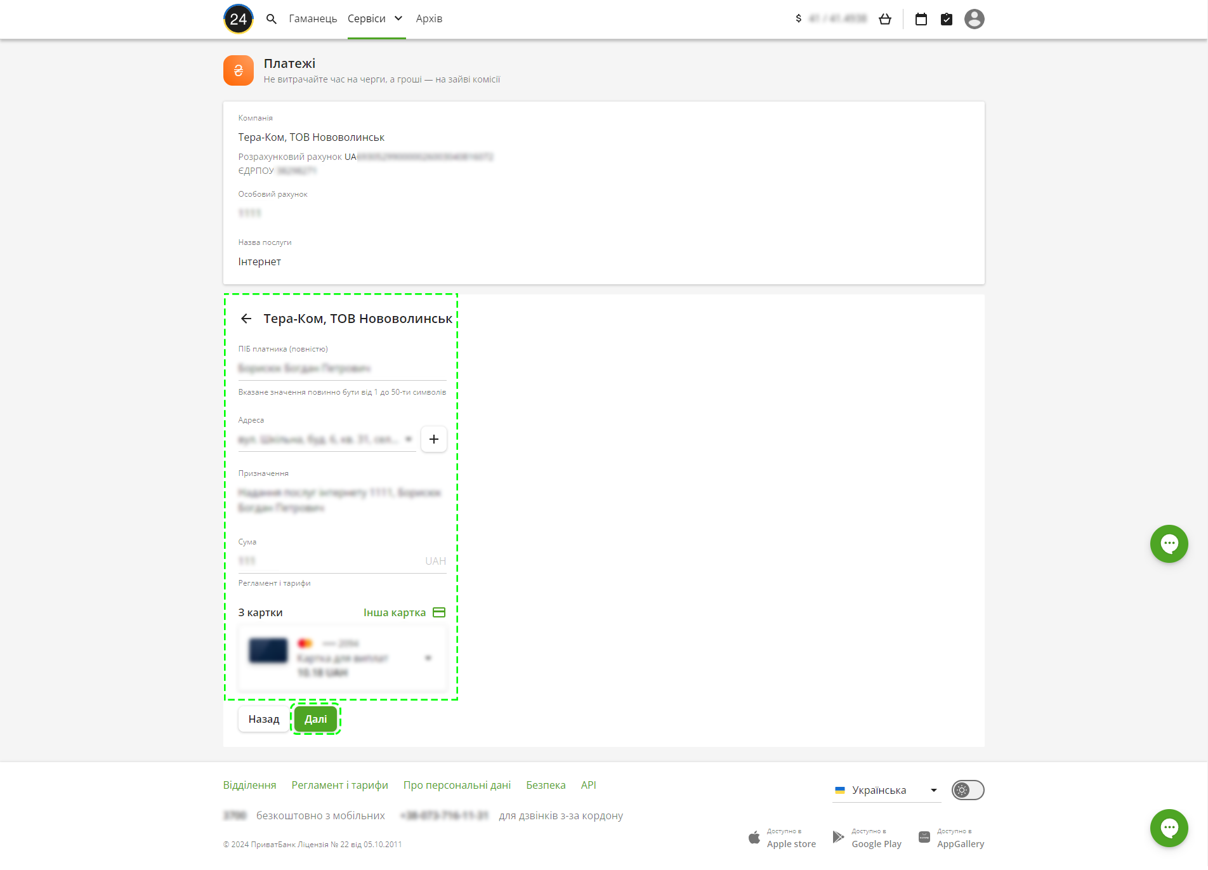The width and height of the screenshot is (1208, 870).
Task: Open the Архів menu item
Action: tap(430, 19)
